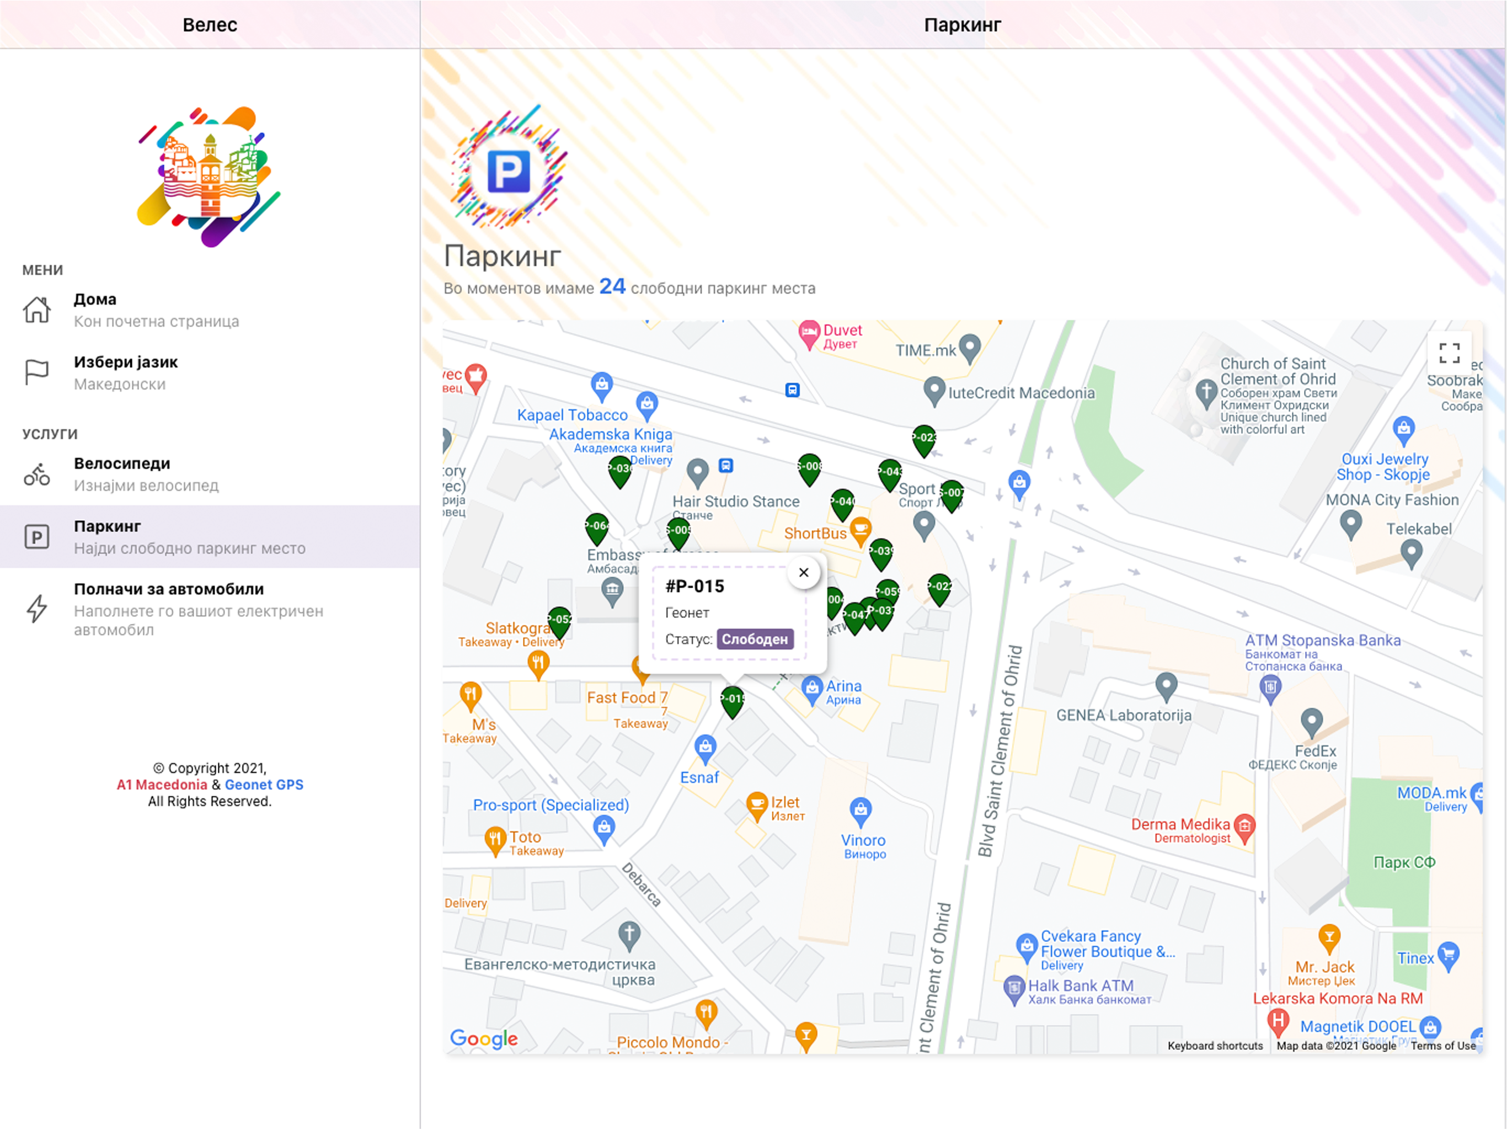This screenshot has height=1130, width=1507.
Task: Open the Geonet GPS link
Action: pos(264,785)
